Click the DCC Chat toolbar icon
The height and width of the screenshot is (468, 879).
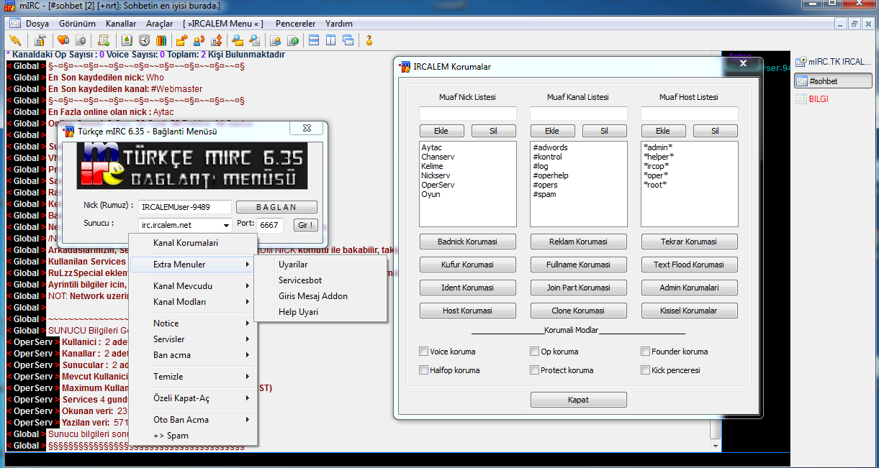pyautogui.click(x=199, y=40)
